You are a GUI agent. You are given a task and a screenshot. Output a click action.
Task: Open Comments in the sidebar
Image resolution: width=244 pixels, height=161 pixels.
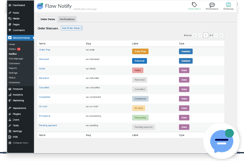[x=19, y=30]
